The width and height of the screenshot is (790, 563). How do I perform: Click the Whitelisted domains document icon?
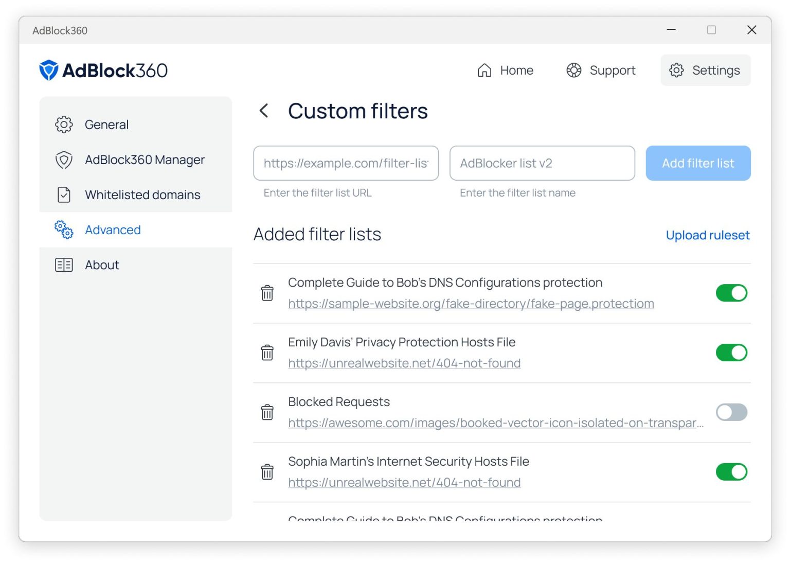click(x=64, y=195)
